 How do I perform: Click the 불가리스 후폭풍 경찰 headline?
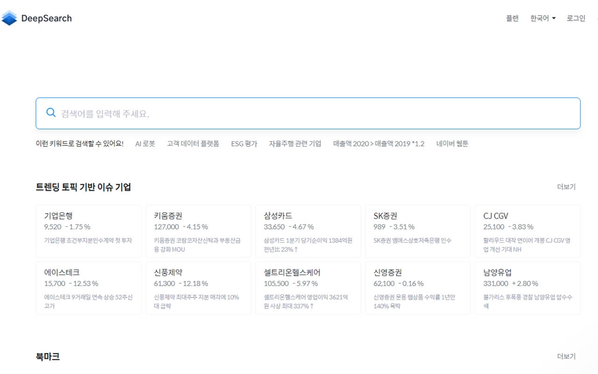pyautogui.click(x=528, y=302)
